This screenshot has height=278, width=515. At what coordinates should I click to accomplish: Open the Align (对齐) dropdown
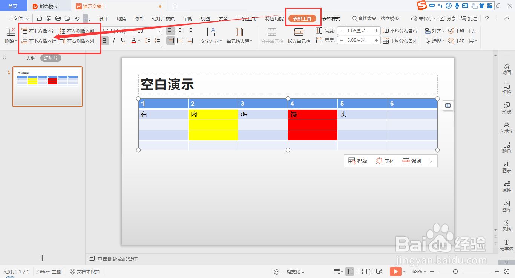[x=434, y=31]
